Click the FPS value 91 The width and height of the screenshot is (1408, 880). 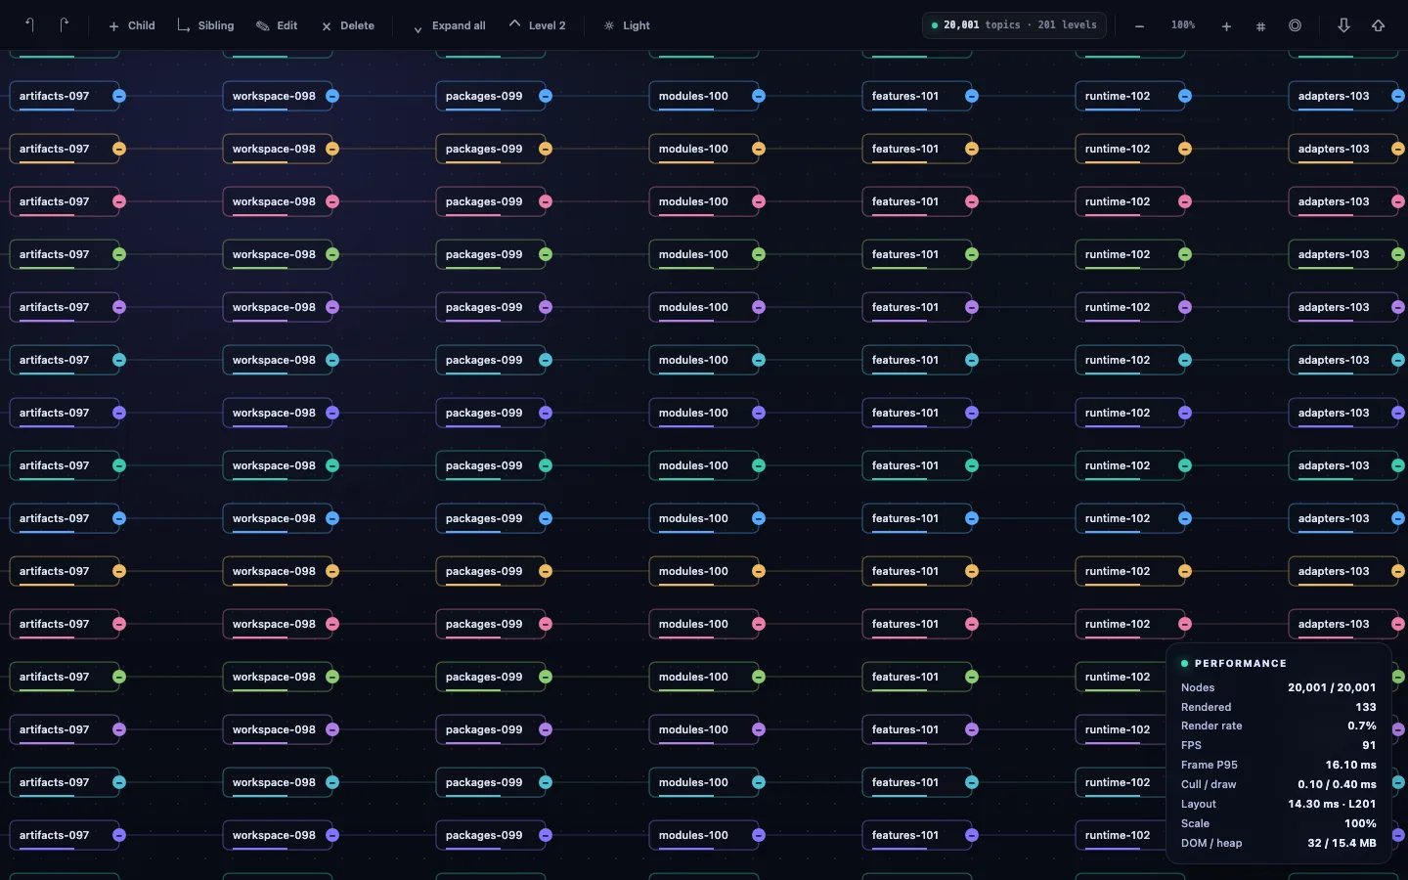click(1369, 745)
